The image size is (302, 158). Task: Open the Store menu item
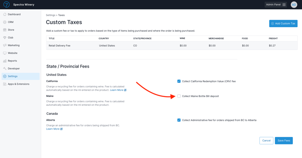(21, 30)
